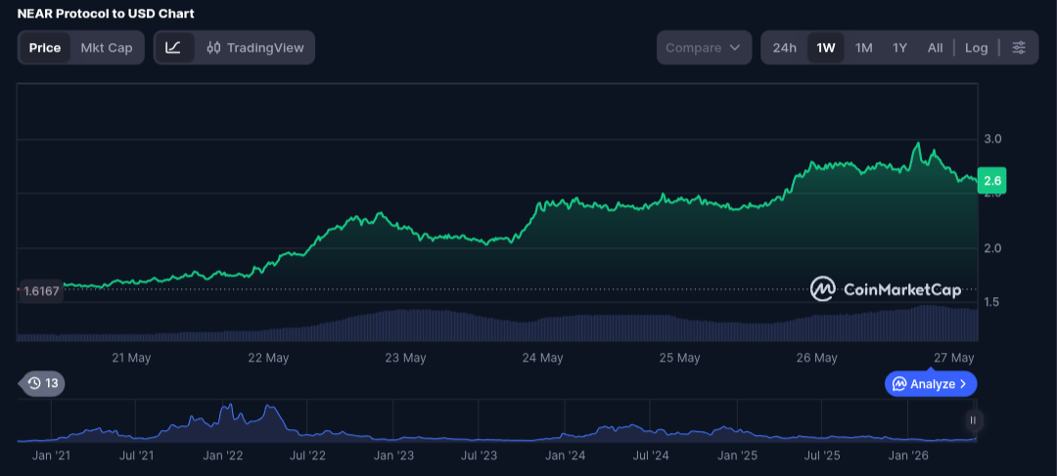Choose the 1Y time range
This screenshot has width=1057, height=476.
pos(900,48)
